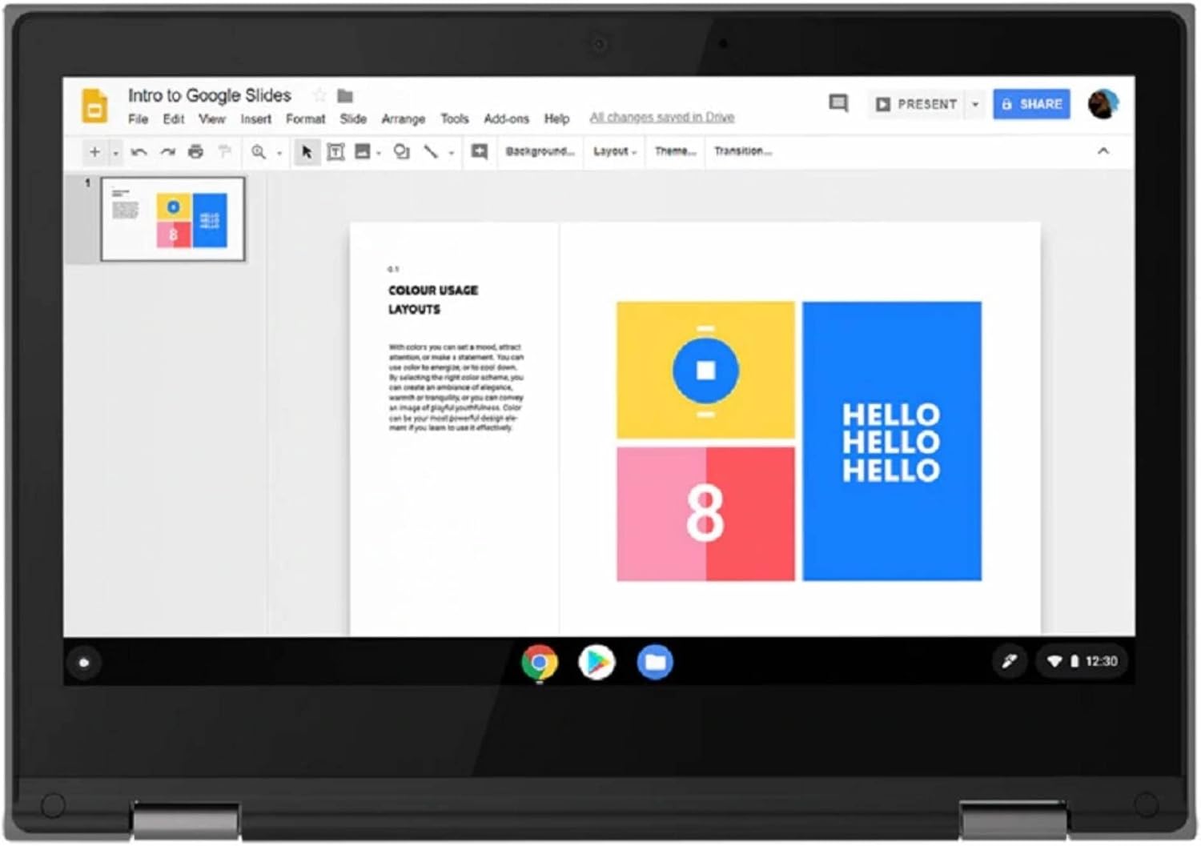Select slide 1 thumbnail in filmstrip

click(173, 219)
